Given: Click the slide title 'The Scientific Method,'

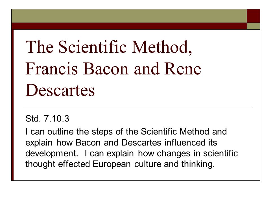Looking at the screenshot, I should [x=109, y=47].
